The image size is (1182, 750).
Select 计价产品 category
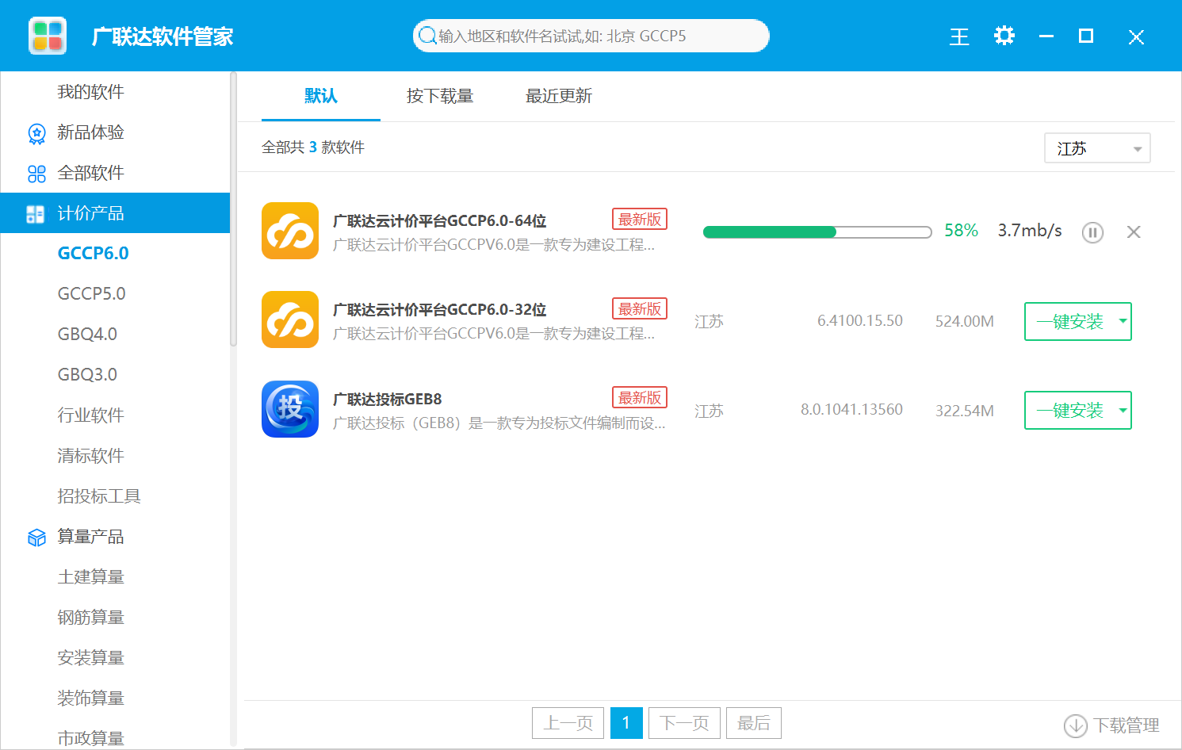115,213
